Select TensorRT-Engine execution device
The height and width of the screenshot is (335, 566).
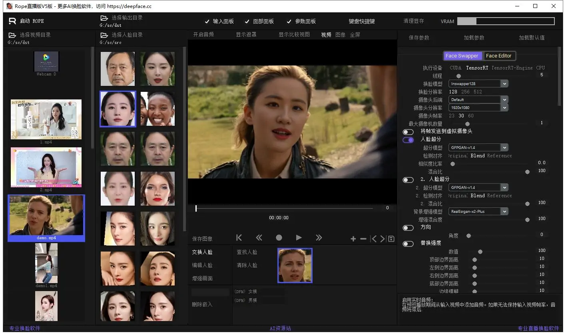pyautogui.click(x=512, y=68)
